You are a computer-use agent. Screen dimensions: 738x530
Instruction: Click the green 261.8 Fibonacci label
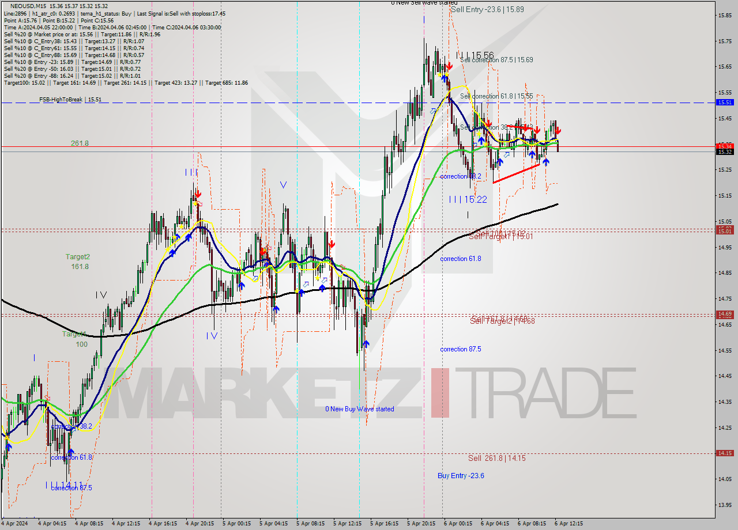click(80, 143)
